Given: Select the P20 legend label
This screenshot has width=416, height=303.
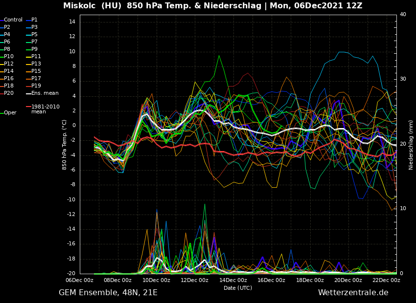Looking at the screenshot, I should tap(9, 93).
